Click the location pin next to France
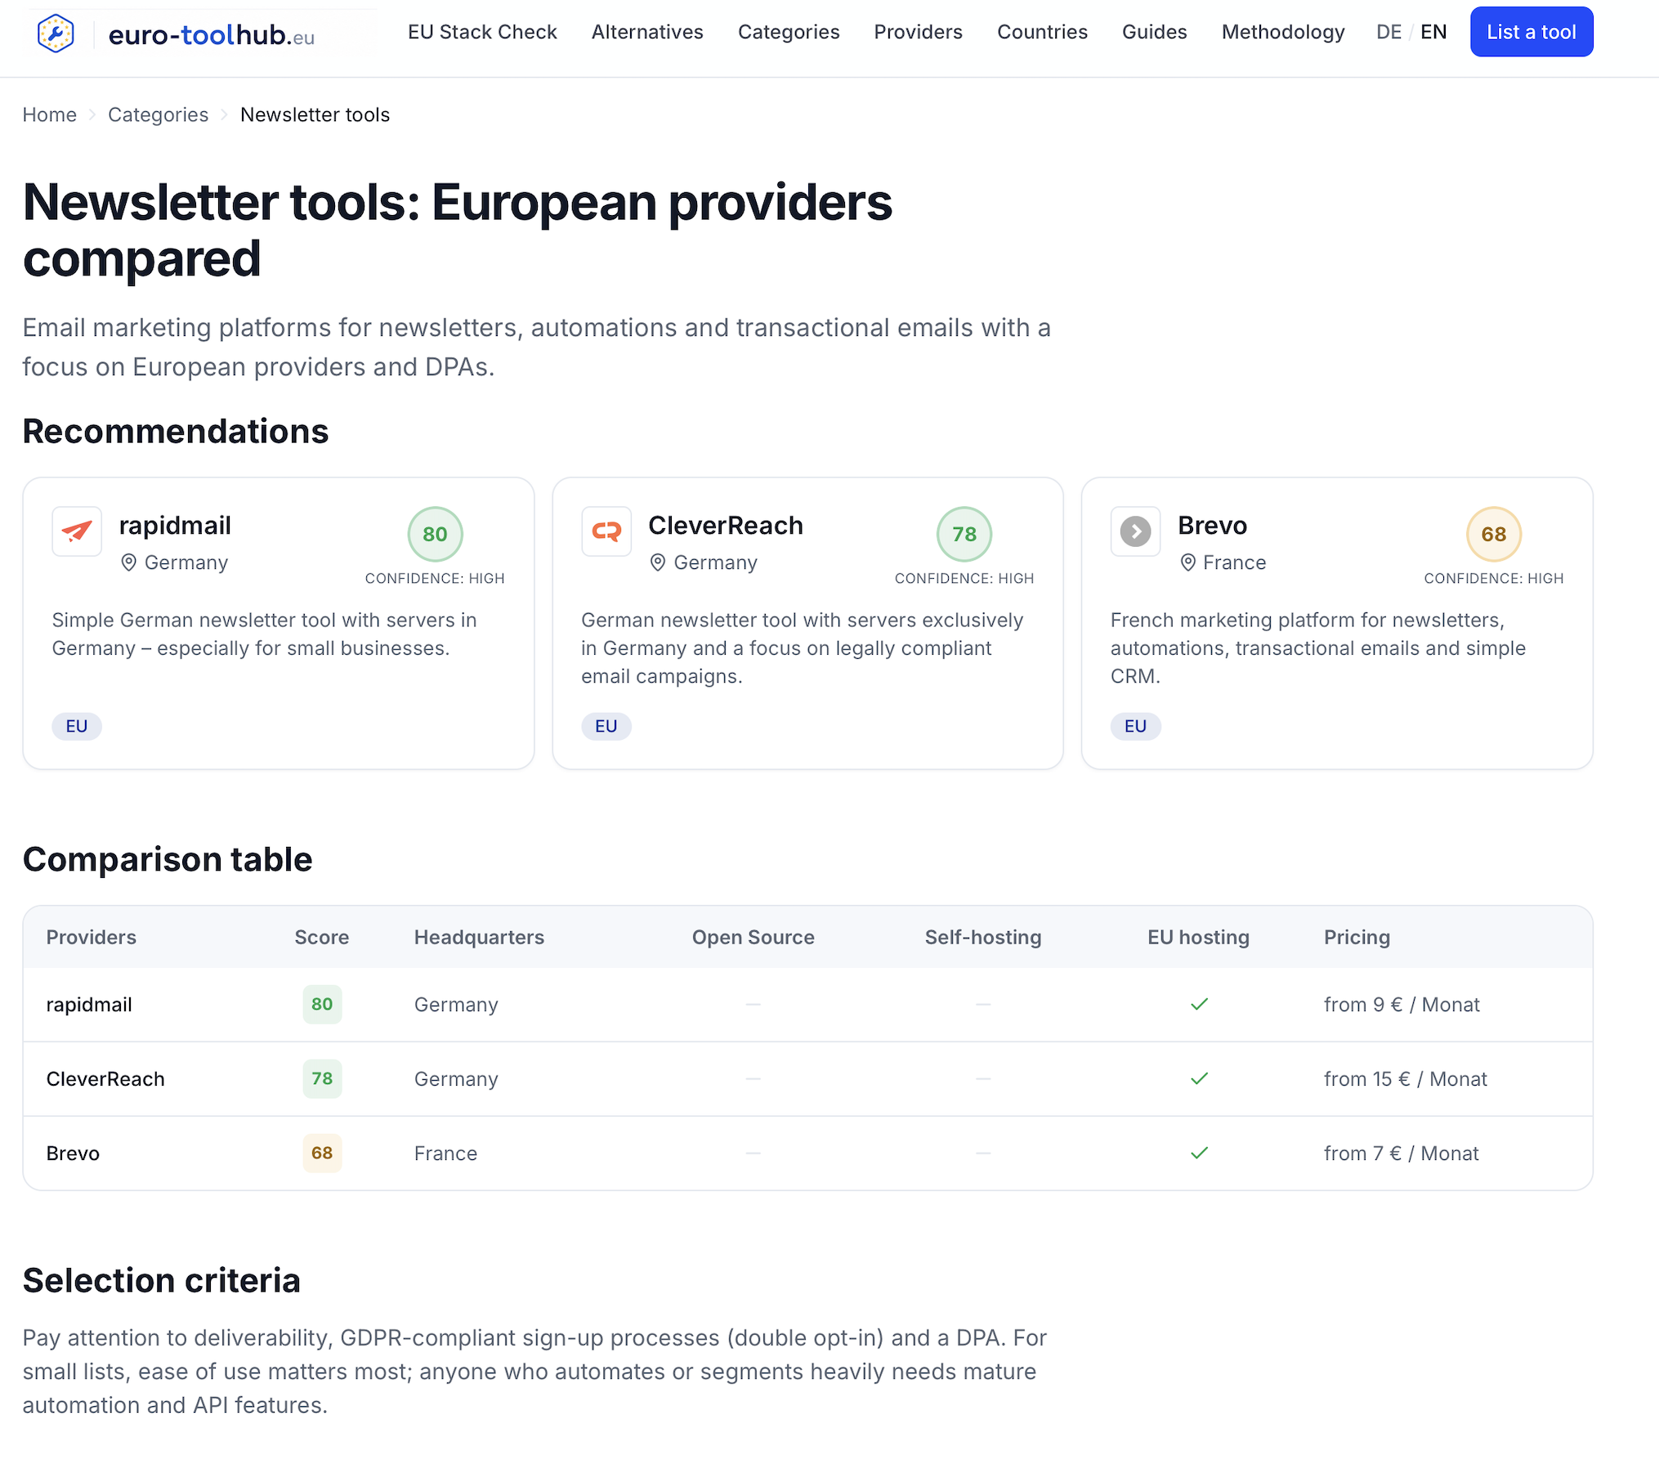 coord(1188,562)
